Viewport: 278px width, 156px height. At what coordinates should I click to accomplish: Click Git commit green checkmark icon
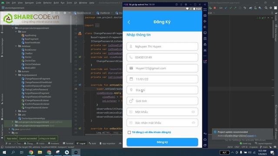pyautogui.click(x=231, y=8)
